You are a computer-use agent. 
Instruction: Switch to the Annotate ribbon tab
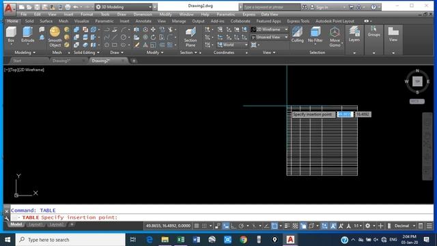(x=143, y=21)
